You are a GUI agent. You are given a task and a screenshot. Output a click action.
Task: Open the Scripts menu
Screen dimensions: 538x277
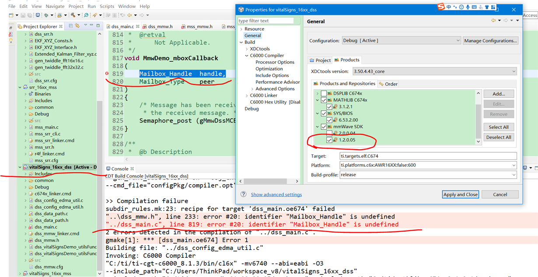(107, 6)
